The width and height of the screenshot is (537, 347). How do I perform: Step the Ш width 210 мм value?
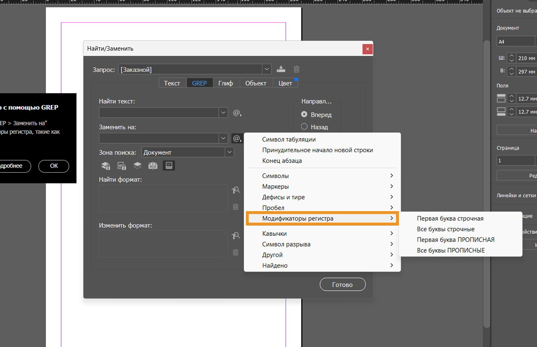click(x=511, y=58)
